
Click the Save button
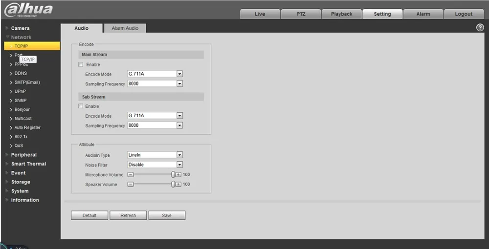[167, 215]
